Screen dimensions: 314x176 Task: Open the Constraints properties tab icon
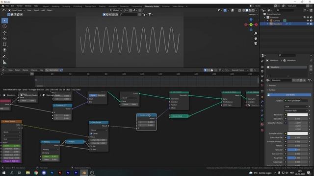[262, 115]
